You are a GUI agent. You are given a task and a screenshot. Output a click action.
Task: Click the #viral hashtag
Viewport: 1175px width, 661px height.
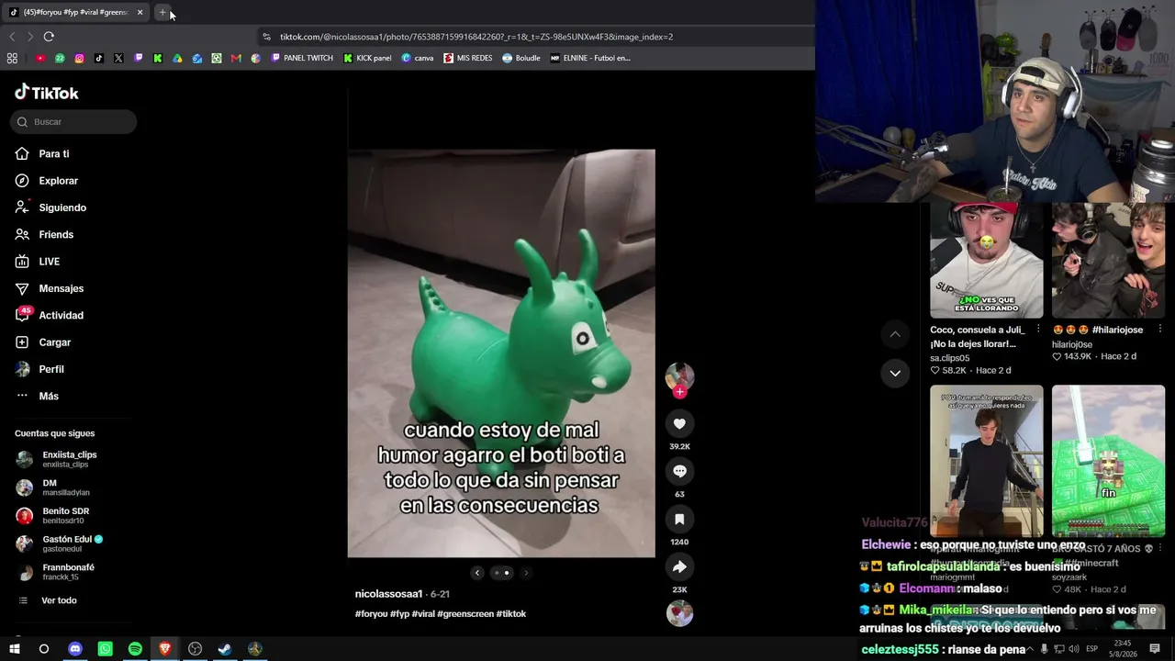(x=423, y=614)
